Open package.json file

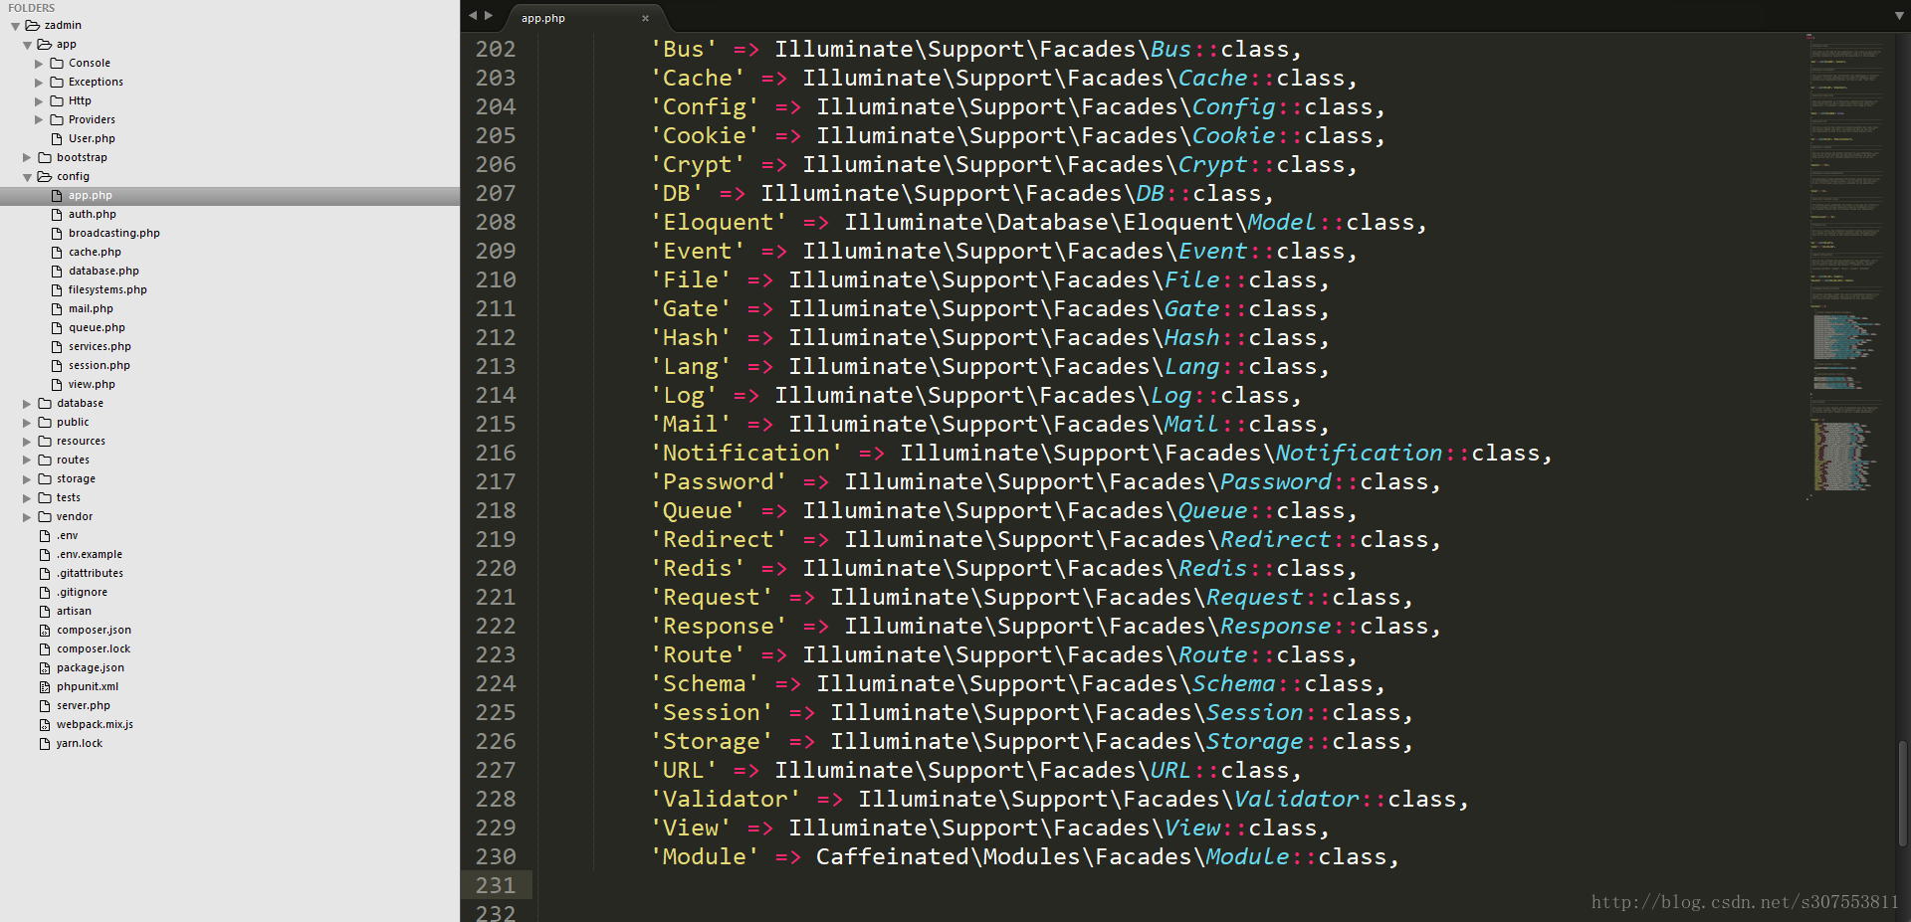point(91,668)
